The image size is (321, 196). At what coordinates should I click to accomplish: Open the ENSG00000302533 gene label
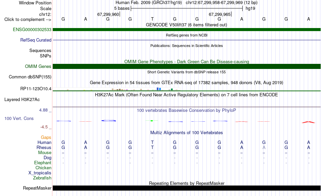tap(32, 29)
